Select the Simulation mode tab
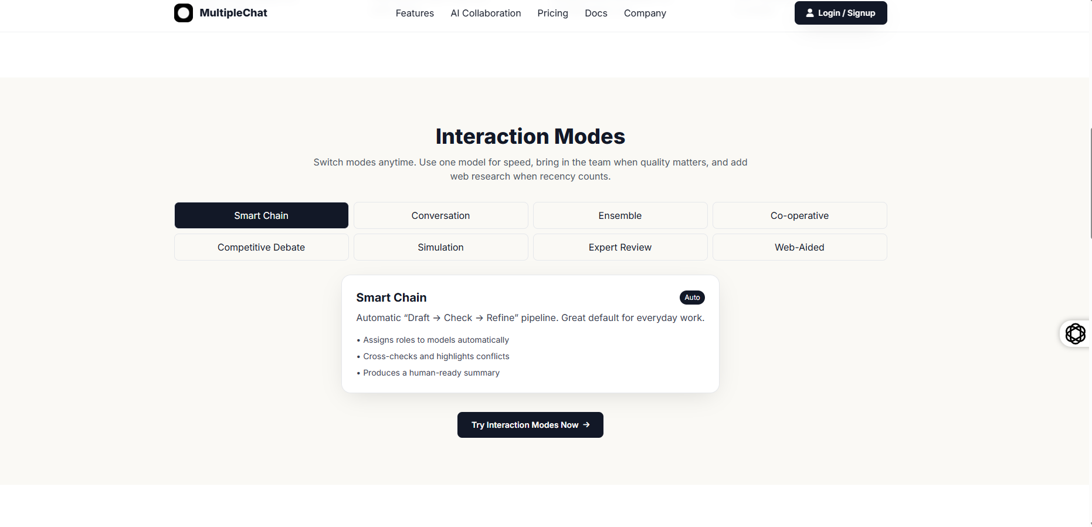This screenshot has width=1092, height=527. (x=440, y=247)
